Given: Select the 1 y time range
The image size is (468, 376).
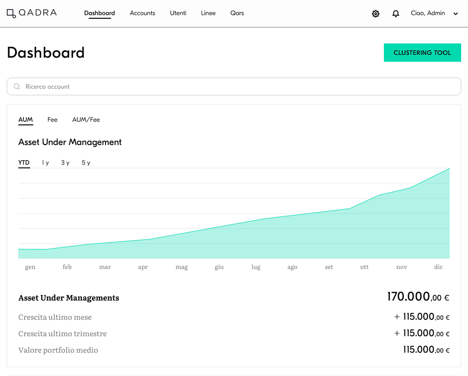Looking at the screenshot, I should point(45,163).
